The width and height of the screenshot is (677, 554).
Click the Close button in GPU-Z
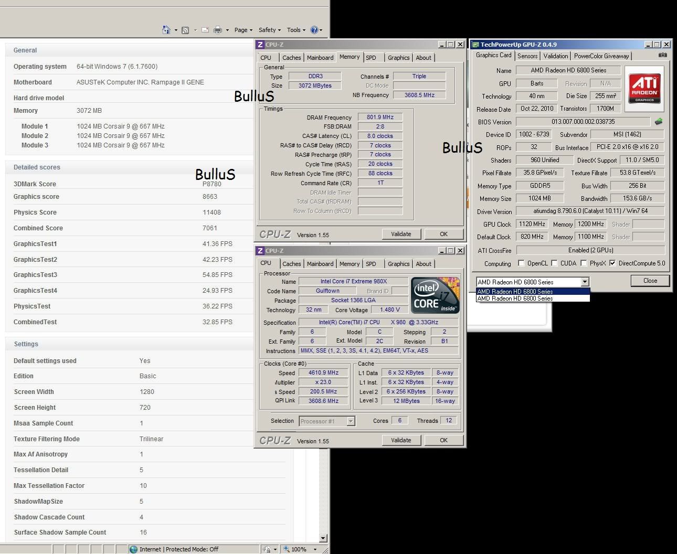coord(650,281)
